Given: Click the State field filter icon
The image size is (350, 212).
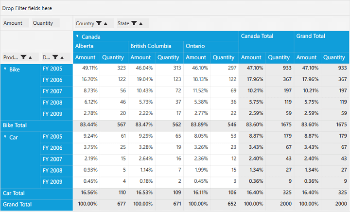Looking at the screenshot, I should tap(134, 23).
